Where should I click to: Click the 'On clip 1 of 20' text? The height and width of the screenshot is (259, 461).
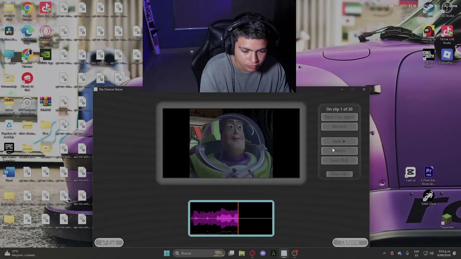(339, 109)
